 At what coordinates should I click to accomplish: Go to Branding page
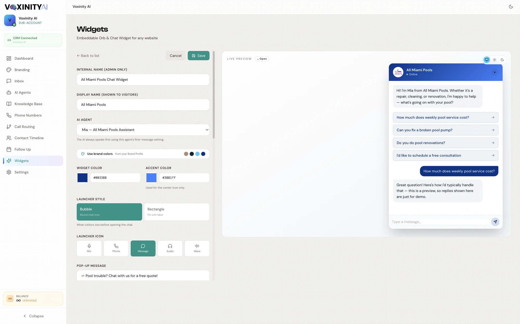pyautogui.click(x=33, y=70)
